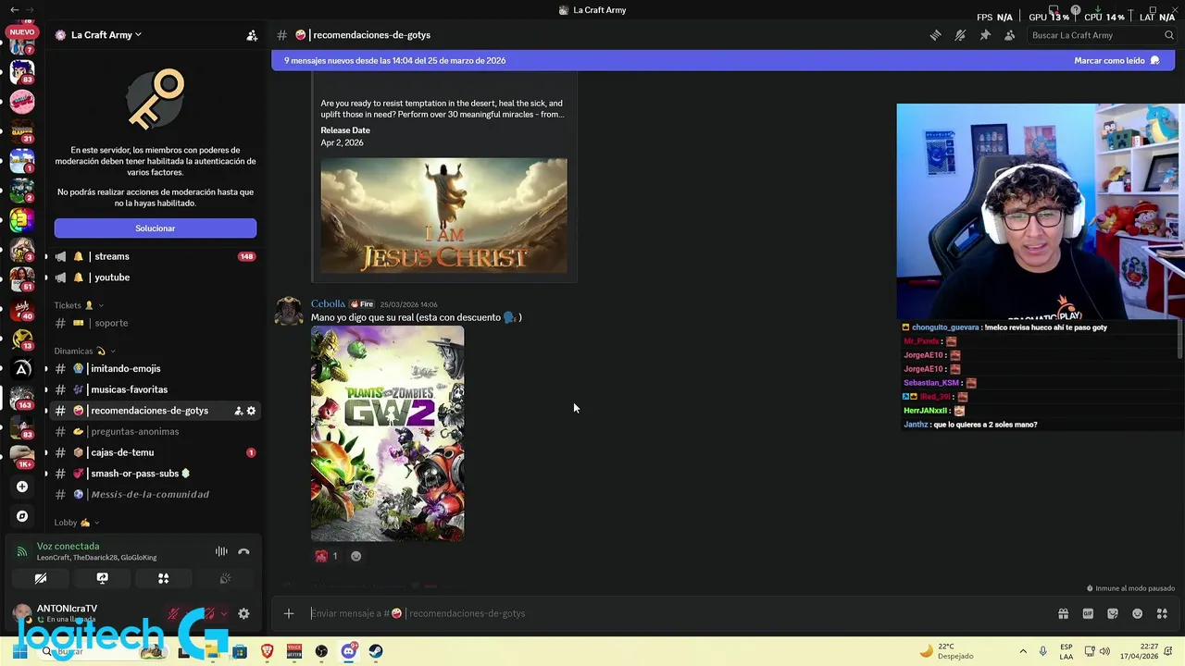Image resolution: width=1185 pixels, height=666 pixels.
Task: Click Voz conectada connection status
Action: (x=68, y=546)
